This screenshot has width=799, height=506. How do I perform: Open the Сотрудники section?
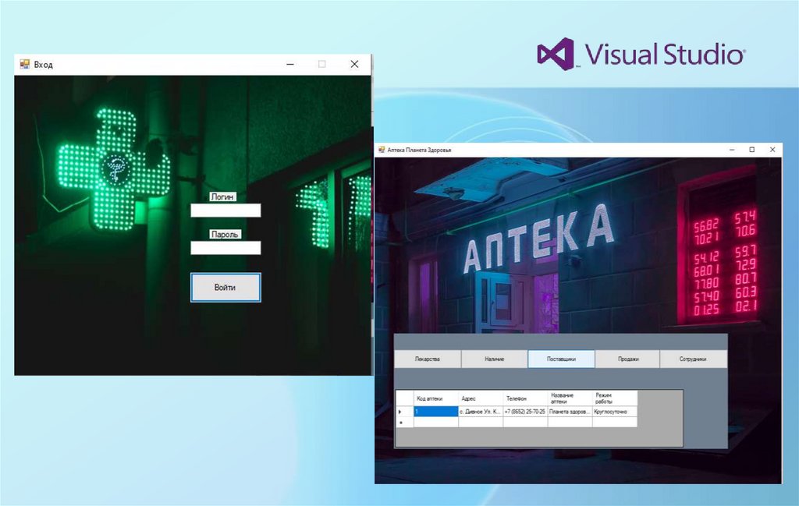tap(693, 359)
